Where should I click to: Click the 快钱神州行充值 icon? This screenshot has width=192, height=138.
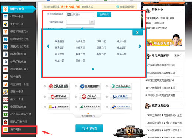coord(6,46)
